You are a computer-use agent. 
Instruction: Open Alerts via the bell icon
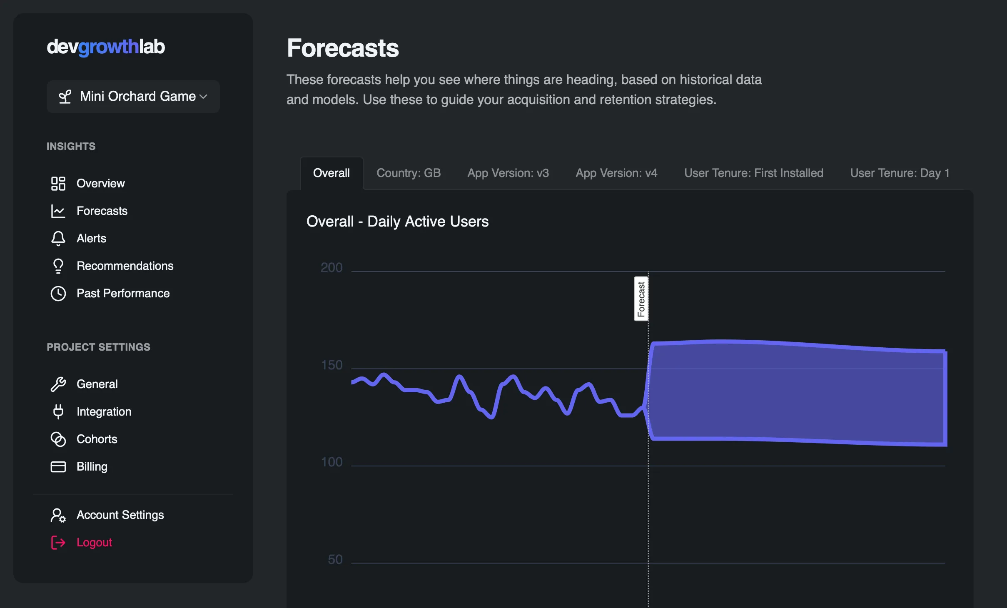tap(58, 238)
